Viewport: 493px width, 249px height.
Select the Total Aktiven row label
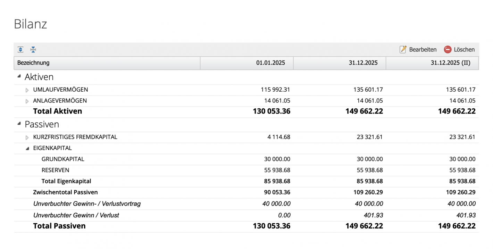tap(58, 111)
